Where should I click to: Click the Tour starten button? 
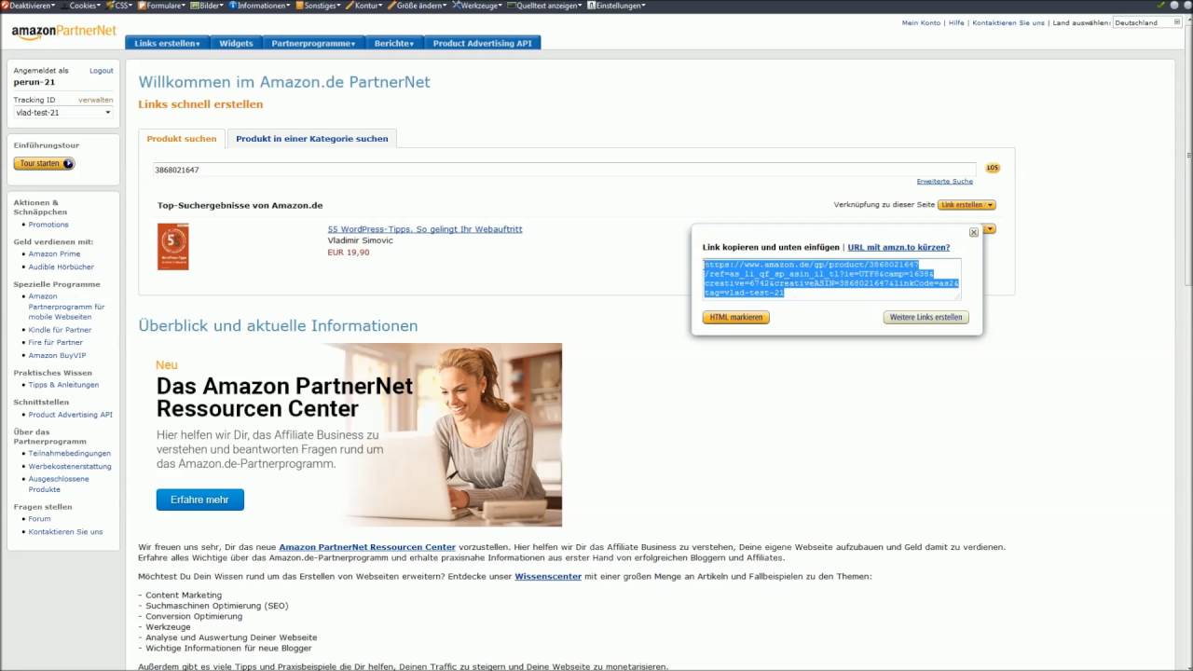coord(44,164)
